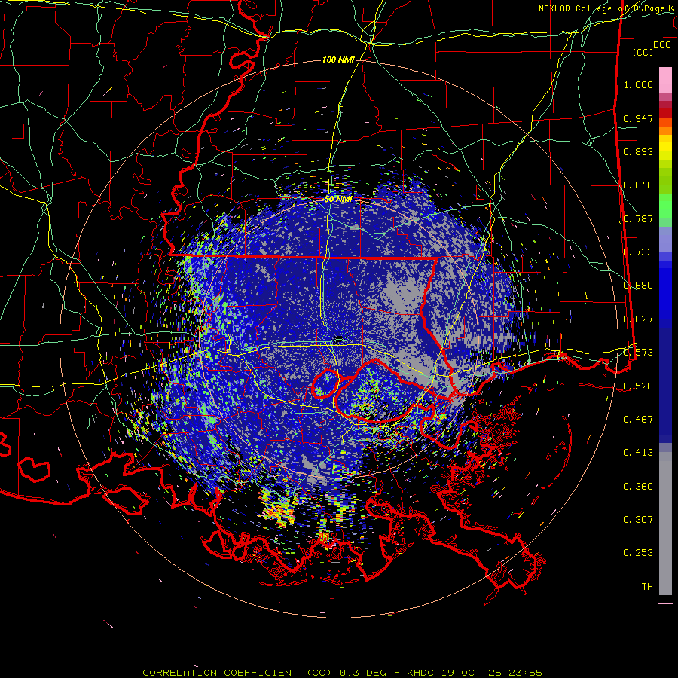Screen dimensions: 678x678
Task: Select the 0.360 scale value
Action: 638,487
